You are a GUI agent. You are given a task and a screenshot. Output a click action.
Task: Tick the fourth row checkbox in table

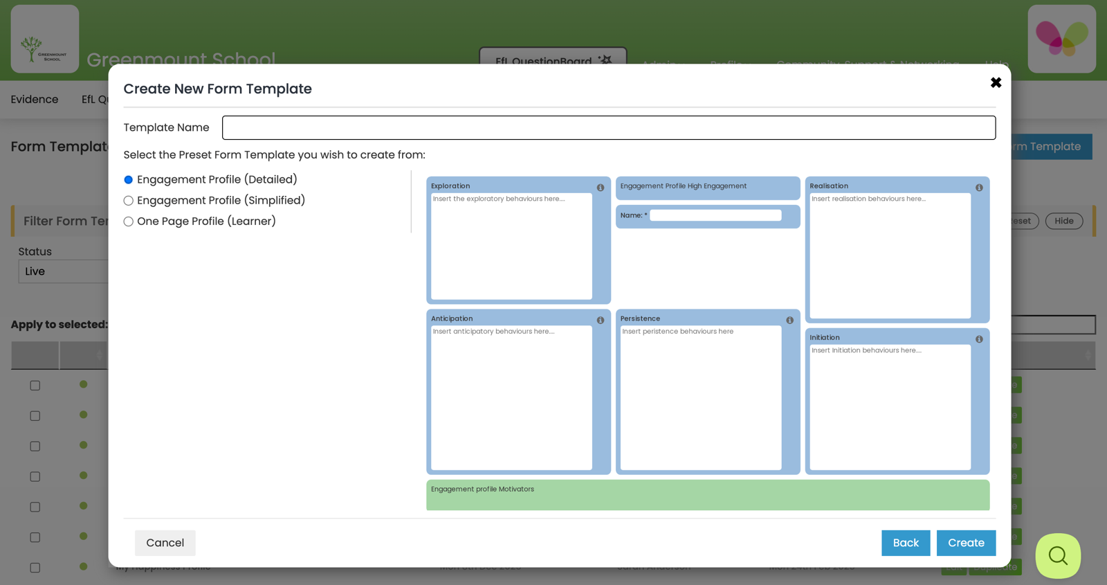(x=35, y=477)
